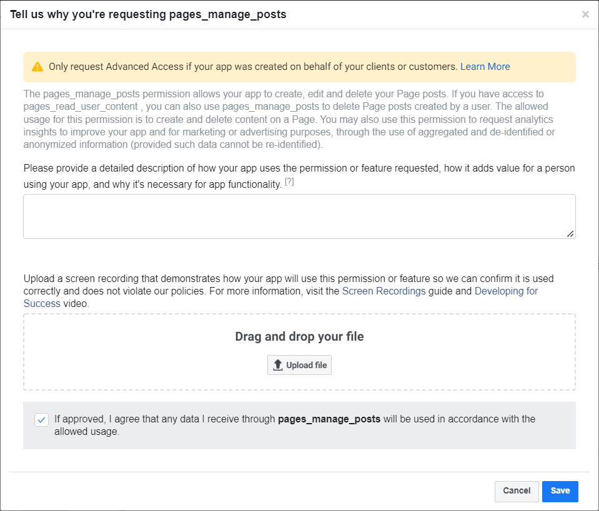Save the permission request form

(560, 491)
